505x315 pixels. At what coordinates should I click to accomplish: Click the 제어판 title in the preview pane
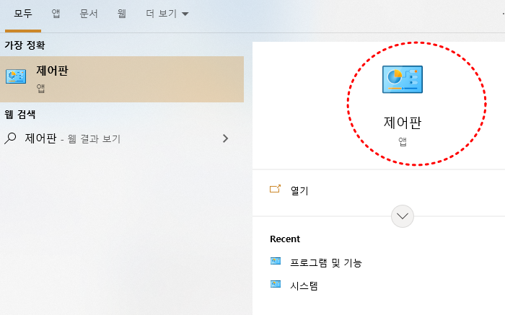[x=403, y=123]
